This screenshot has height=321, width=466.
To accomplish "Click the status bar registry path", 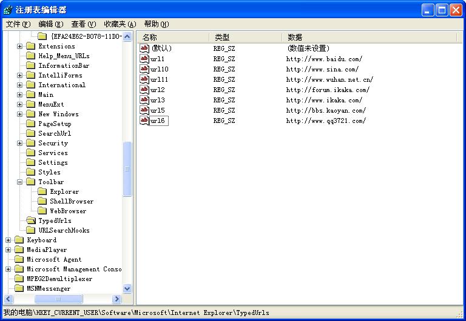I will [136, 313].
